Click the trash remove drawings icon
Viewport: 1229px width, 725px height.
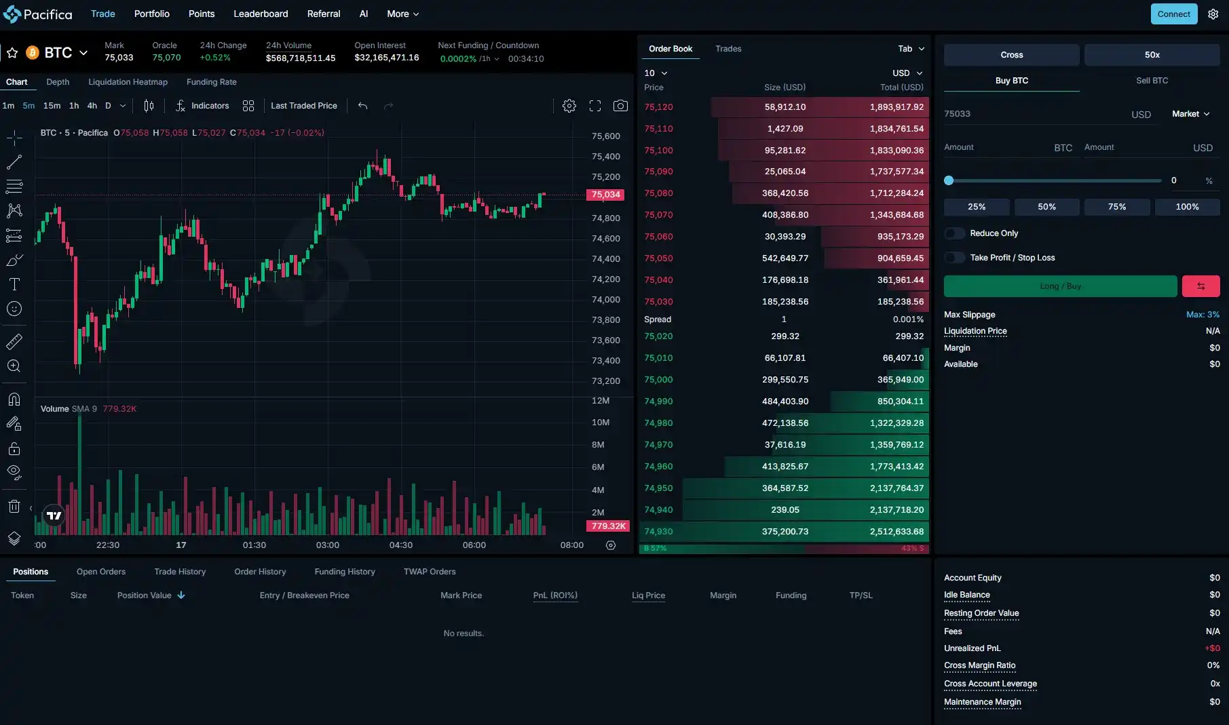coord(14,506)
